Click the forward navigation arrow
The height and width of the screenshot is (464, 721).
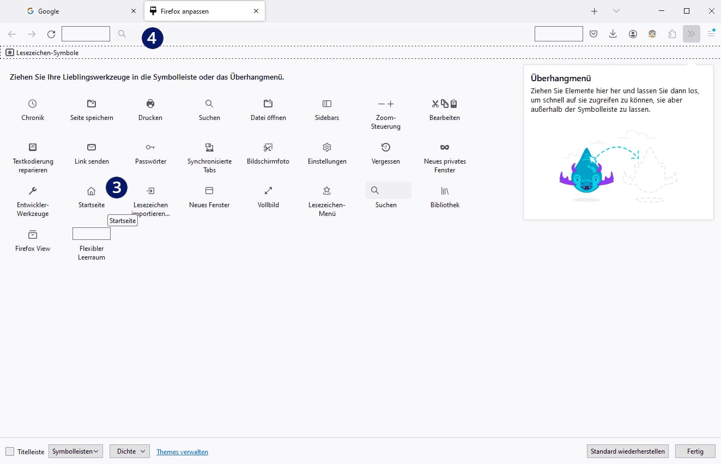click(x=32, y=34)
